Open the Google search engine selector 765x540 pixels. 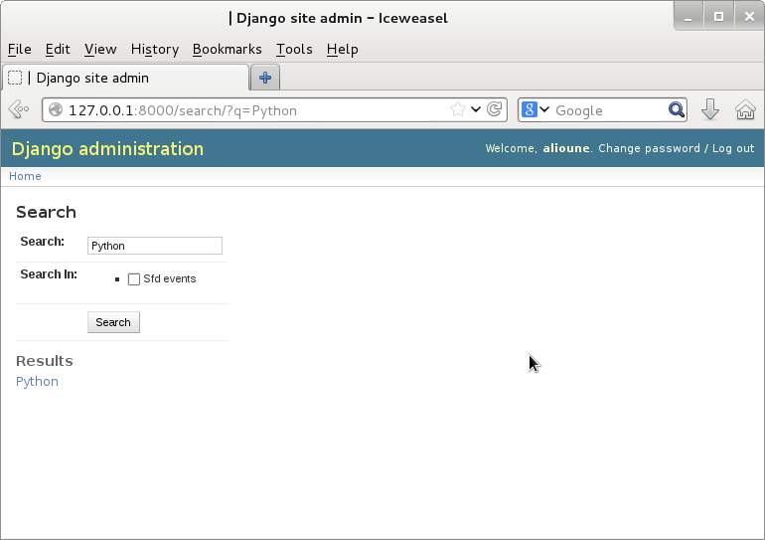click(535, 109)
